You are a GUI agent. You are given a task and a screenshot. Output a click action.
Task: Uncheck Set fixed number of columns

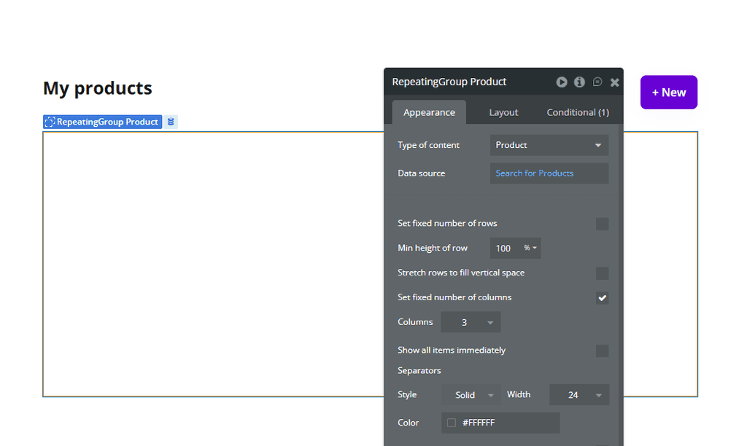click(x=602, y=298)
